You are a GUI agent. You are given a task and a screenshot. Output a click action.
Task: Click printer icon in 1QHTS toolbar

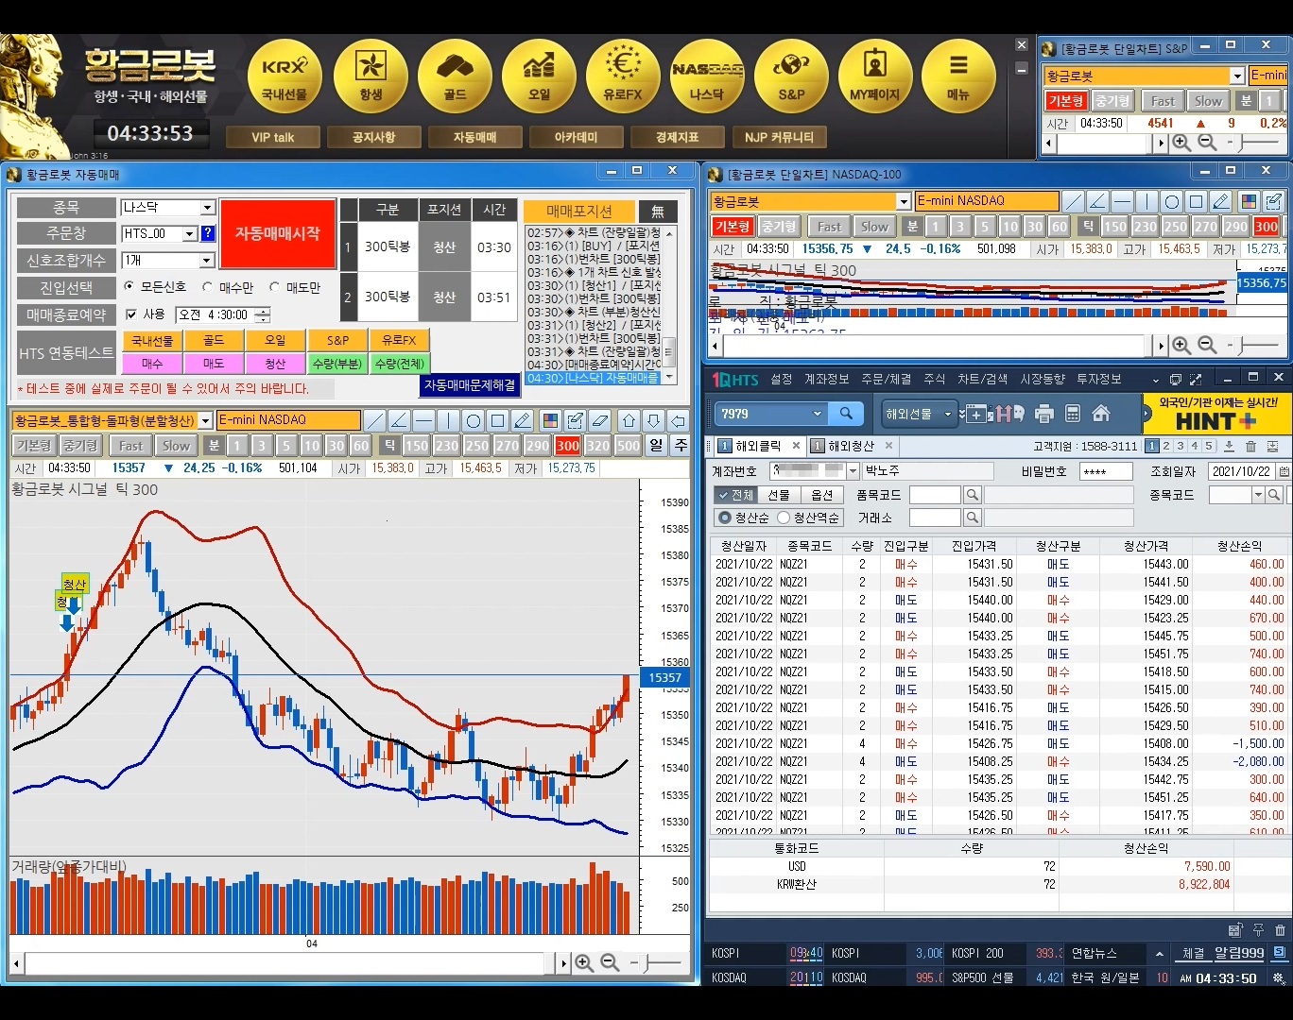1044,414
